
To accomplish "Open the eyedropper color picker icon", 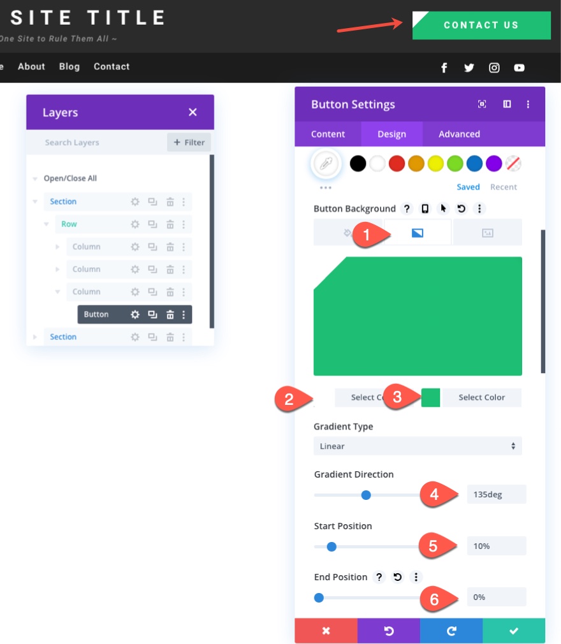I will pyautogui.click(x=326, y=163).
